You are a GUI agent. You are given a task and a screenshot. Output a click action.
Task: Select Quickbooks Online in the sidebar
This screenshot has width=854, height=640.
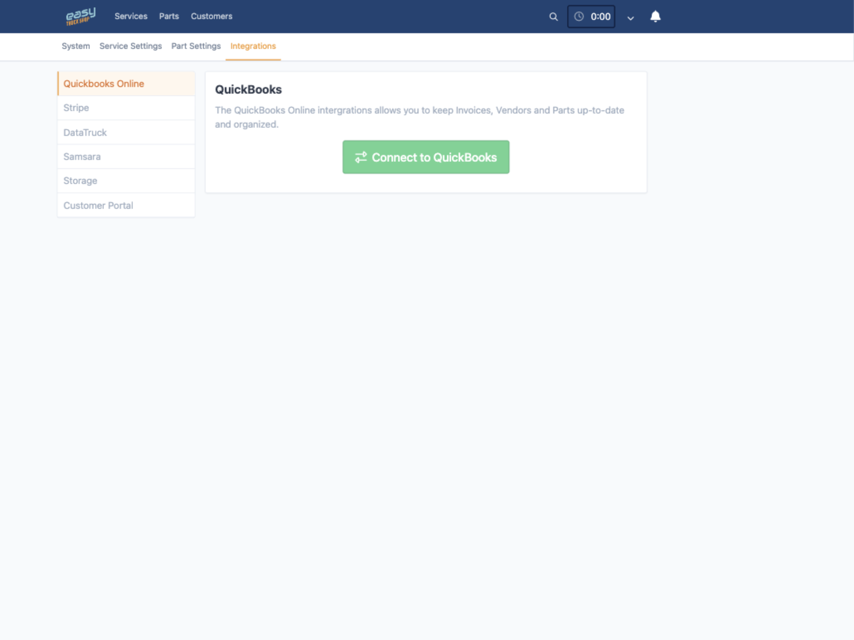(x=126, y=84)
